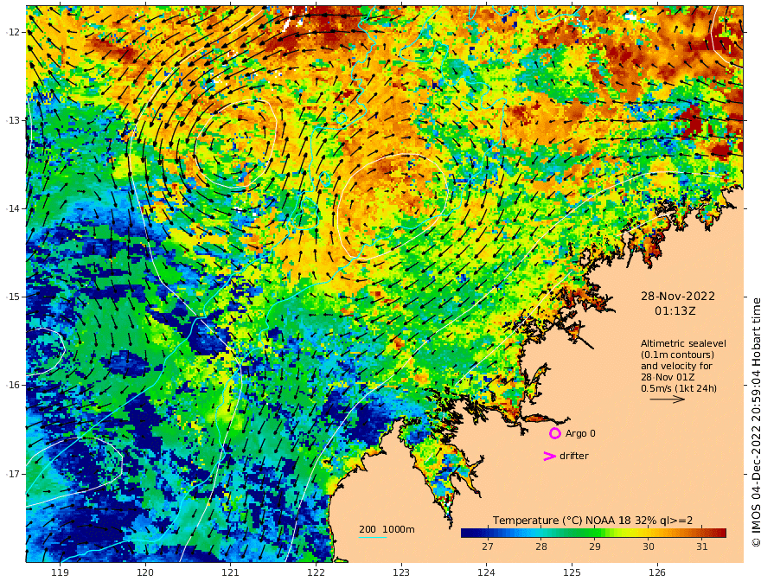Click the magenta drifter arrowhead legend symbol
Image resolution: width=761 pixels, height=588 pixels.
[x=549, y=456]
